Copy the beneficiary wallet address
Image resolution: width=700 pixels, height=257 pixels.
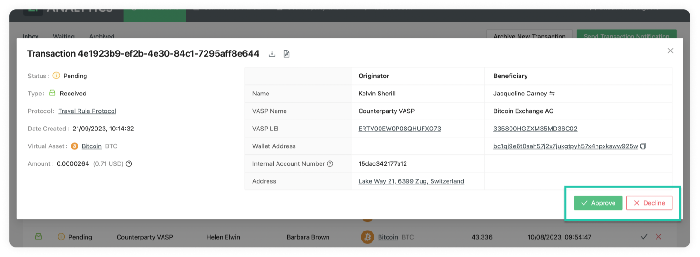click(643, 146)
